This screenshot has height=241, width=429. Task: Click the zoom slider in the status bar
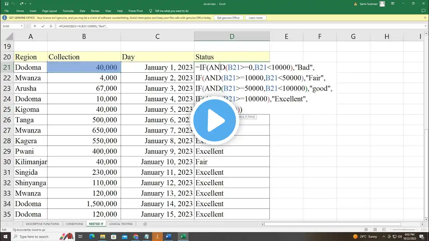point(404,230)
